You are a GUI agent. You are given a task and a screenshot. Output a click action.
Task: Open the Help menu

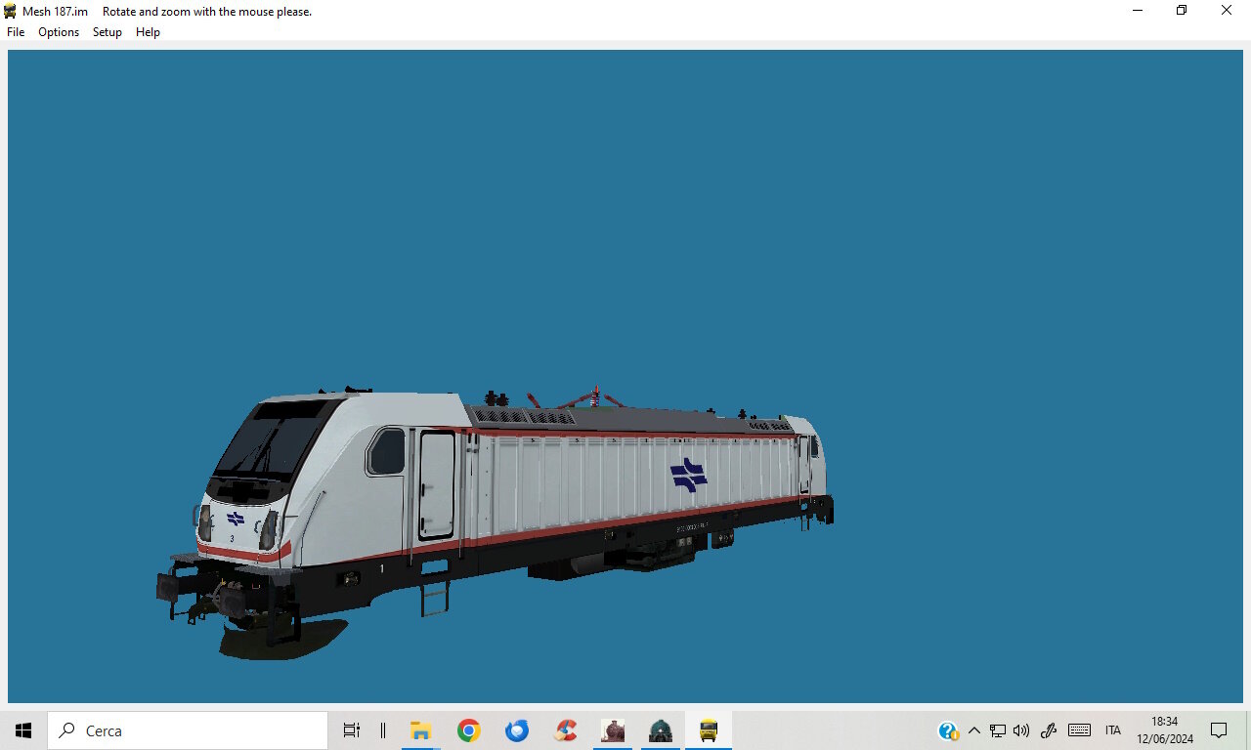point(148,32)
